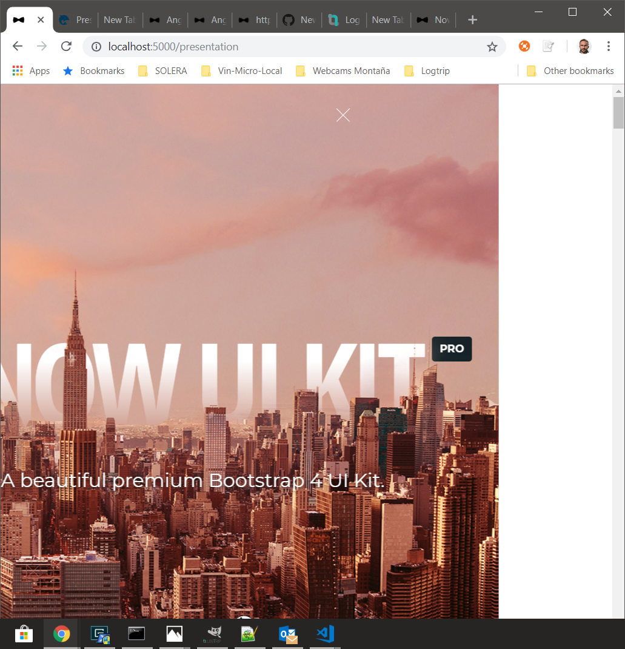
Task: Click the orange extension icon in the toolbar
Action: (x=524, y=45)
